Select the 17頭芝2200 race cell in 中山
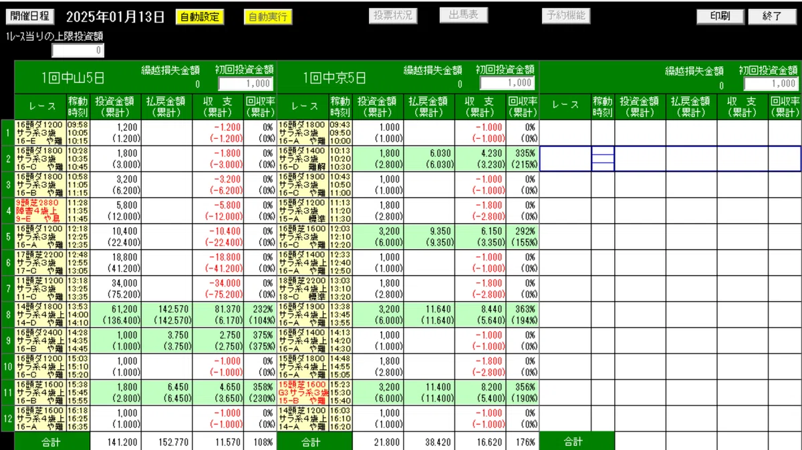This screenshot has height=450, width=802. (x=40, y=263)
